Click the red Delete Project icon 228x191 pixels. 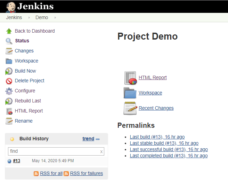click(x=9, y=81)
